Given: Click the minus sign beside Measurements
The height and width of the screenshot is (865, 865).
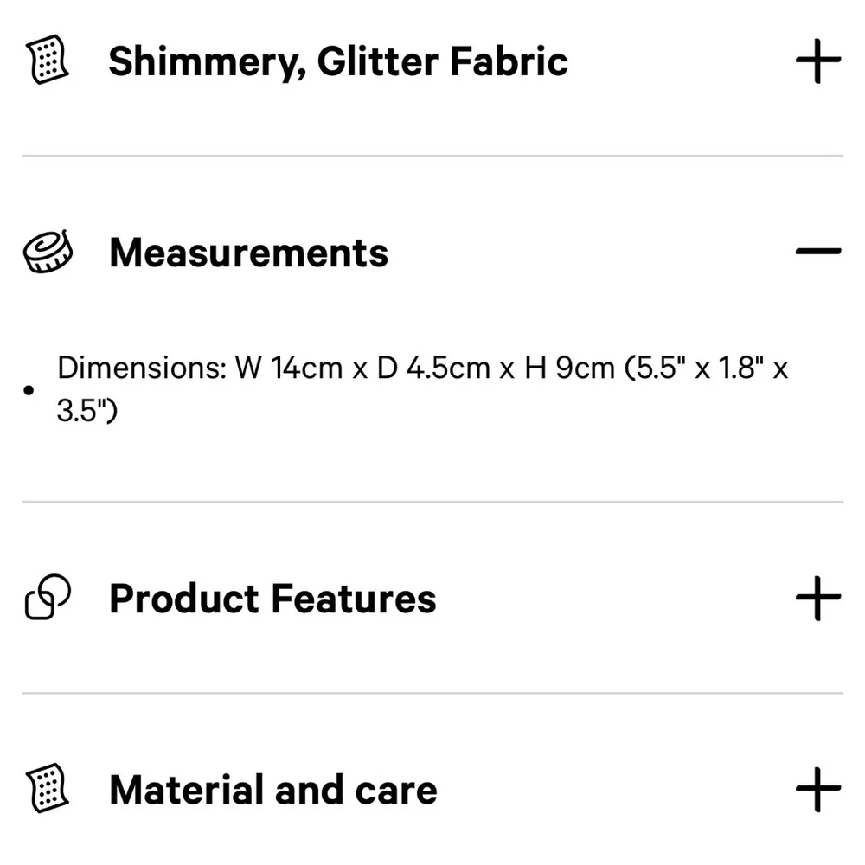Looking at the screenshot, I should (817, 253).
